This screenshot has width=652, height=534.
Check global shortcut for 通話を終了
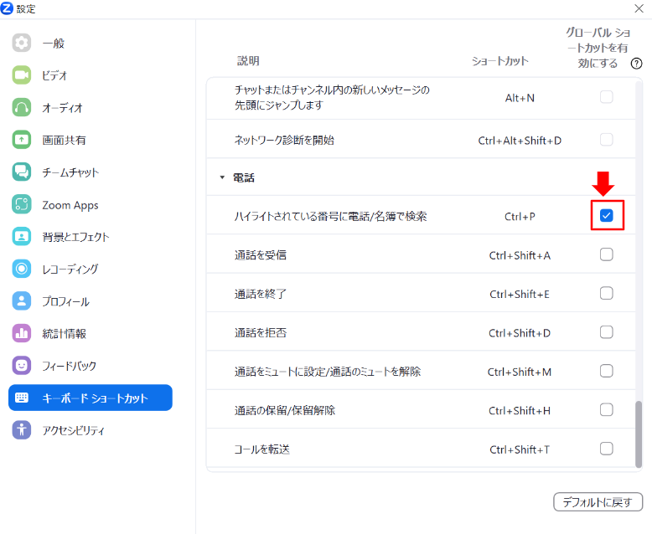point(606,293)
